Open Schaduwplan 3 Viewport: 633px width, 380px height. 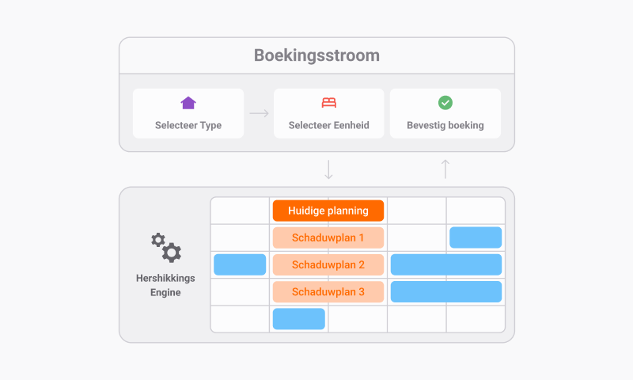coord(328,291)
